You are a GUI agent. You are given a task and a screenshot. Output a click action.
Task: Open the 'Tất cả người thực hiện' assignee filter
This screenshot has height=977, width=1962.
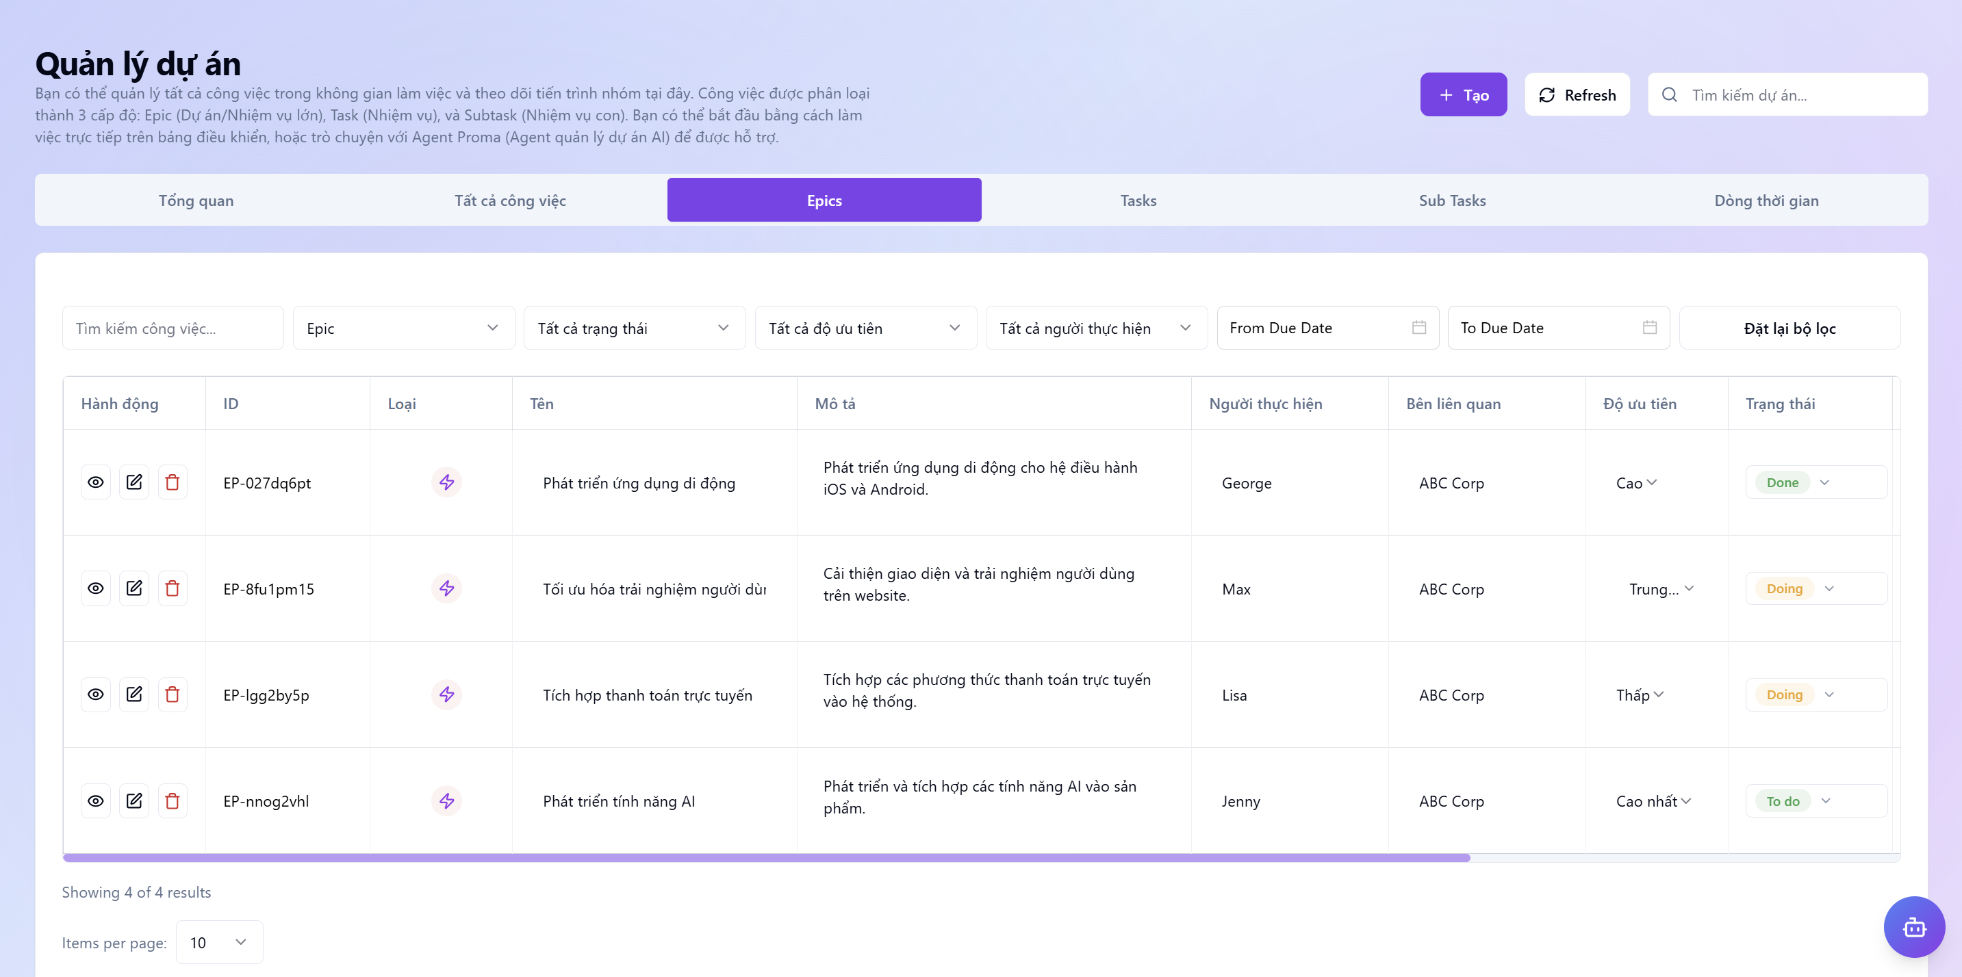[x=1096, y=328]
